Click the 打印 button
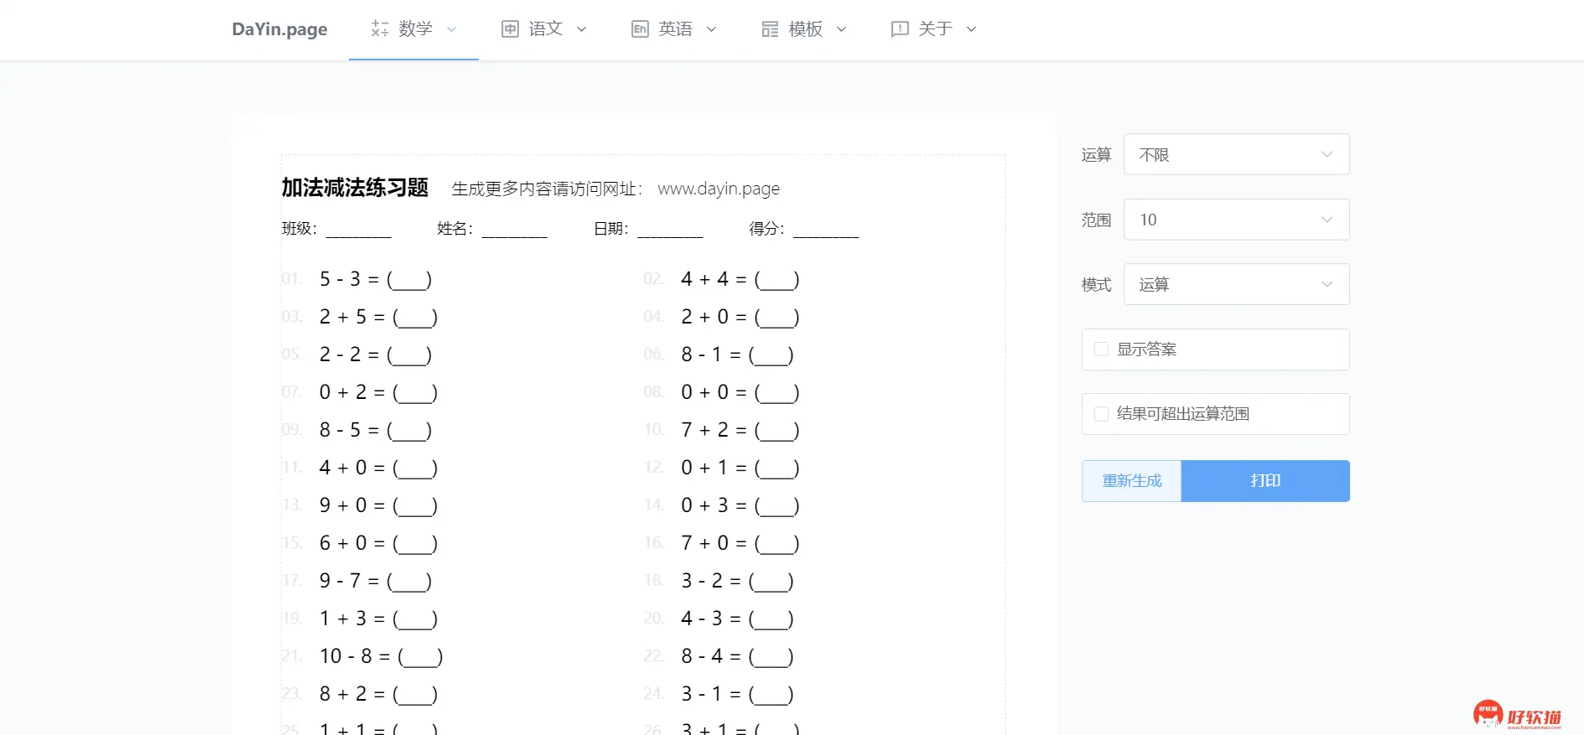 click(x=1265, y=481)
